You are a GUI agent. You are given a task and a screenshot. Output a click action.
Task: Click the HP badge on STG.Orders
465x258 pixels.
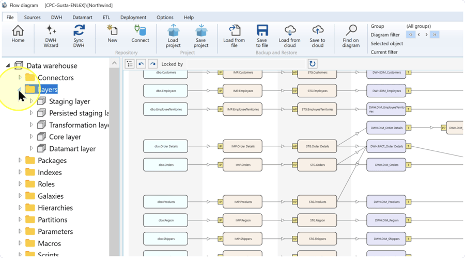pyautogui.click(x=295, y=165)
